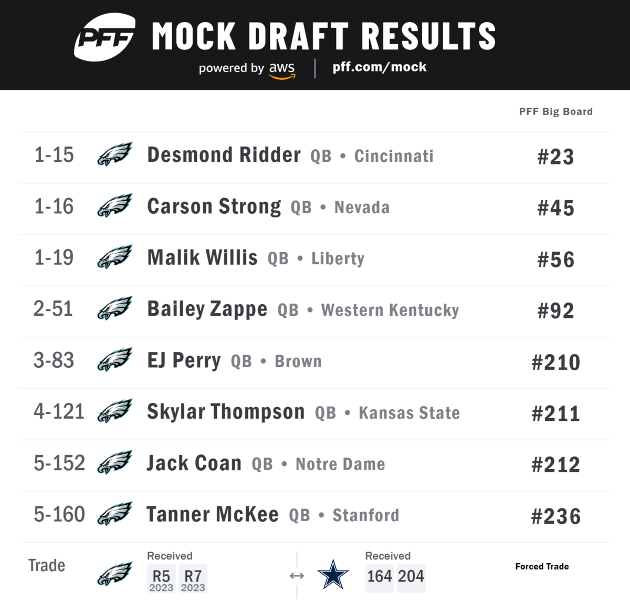Select player name Bailey Zappe
630x601 pixels.
207,309
